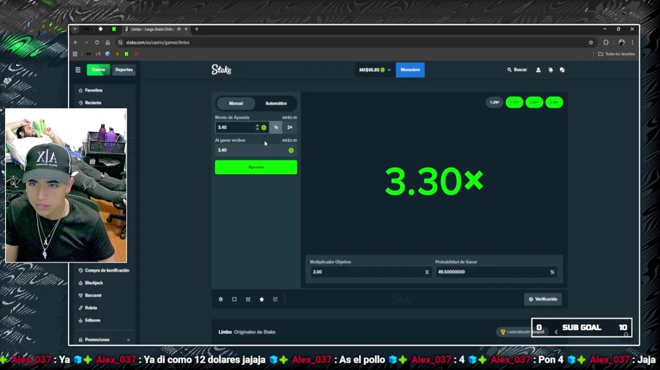
Task: Open the Chrome three-dot menu
Action: pyautogui.click(x=632, y=43)
